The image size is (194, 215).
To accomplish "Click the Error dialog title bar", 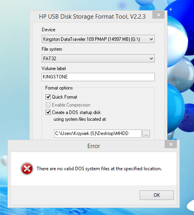I will [94, 146].
